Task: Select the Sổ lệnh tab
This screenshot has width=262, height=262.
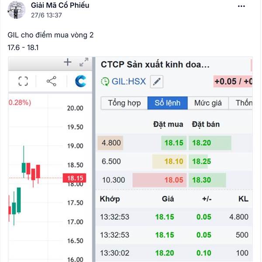Action: tap(168, 103)
